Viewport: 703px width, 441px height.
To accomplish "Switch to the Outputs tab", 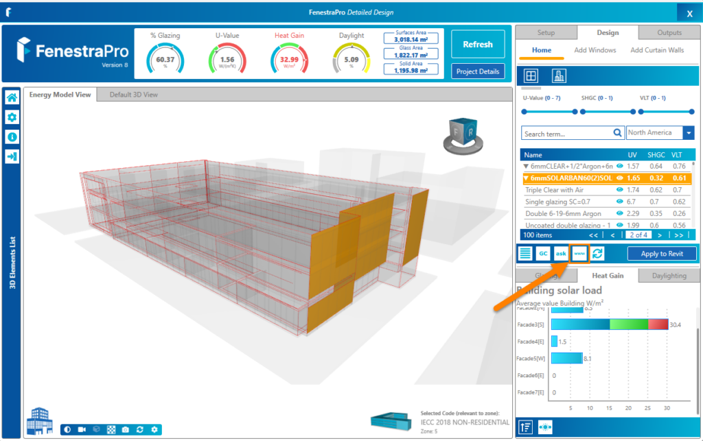I will click(669, 33).
